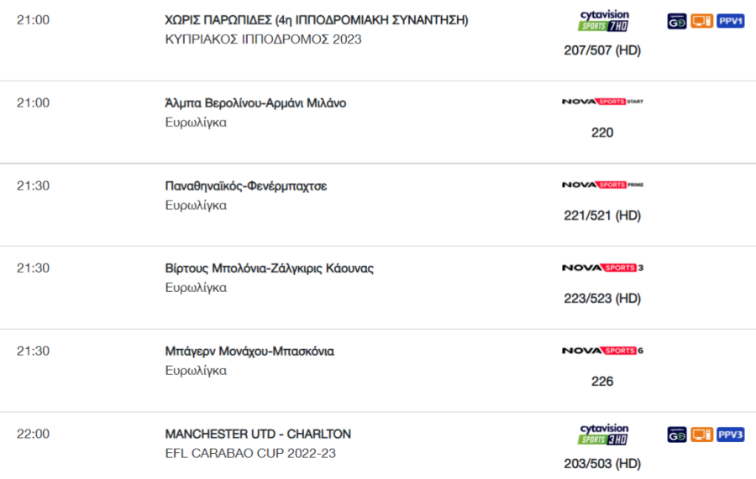Click Nova Sports 6 channel logo

click(x=602, y=351)
